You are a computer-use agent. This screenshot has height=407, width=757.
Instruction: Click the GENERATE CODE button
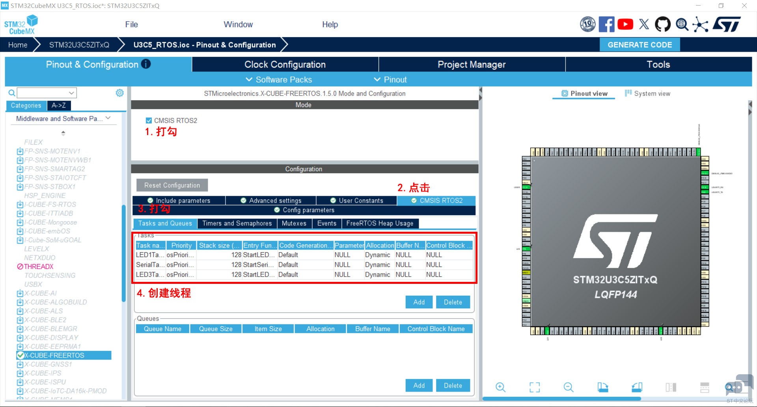point(640,45)
